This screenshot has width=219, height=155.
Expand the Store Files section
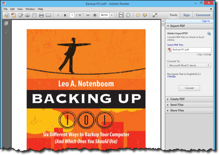click(189, 111)
